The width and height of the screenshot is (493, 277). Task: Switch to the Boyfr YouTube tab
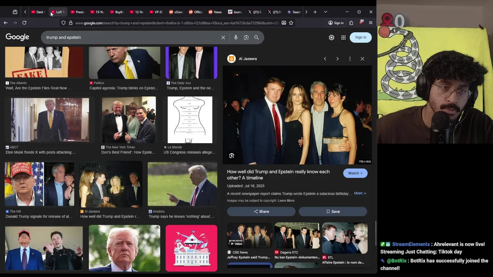pyautogui.click(x=117, y=12)
